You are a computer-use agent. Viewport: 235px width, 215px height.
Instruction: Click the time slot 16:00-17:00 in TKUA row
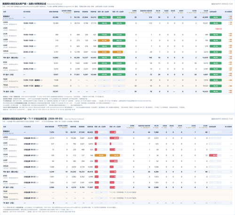tap(28, 86)
